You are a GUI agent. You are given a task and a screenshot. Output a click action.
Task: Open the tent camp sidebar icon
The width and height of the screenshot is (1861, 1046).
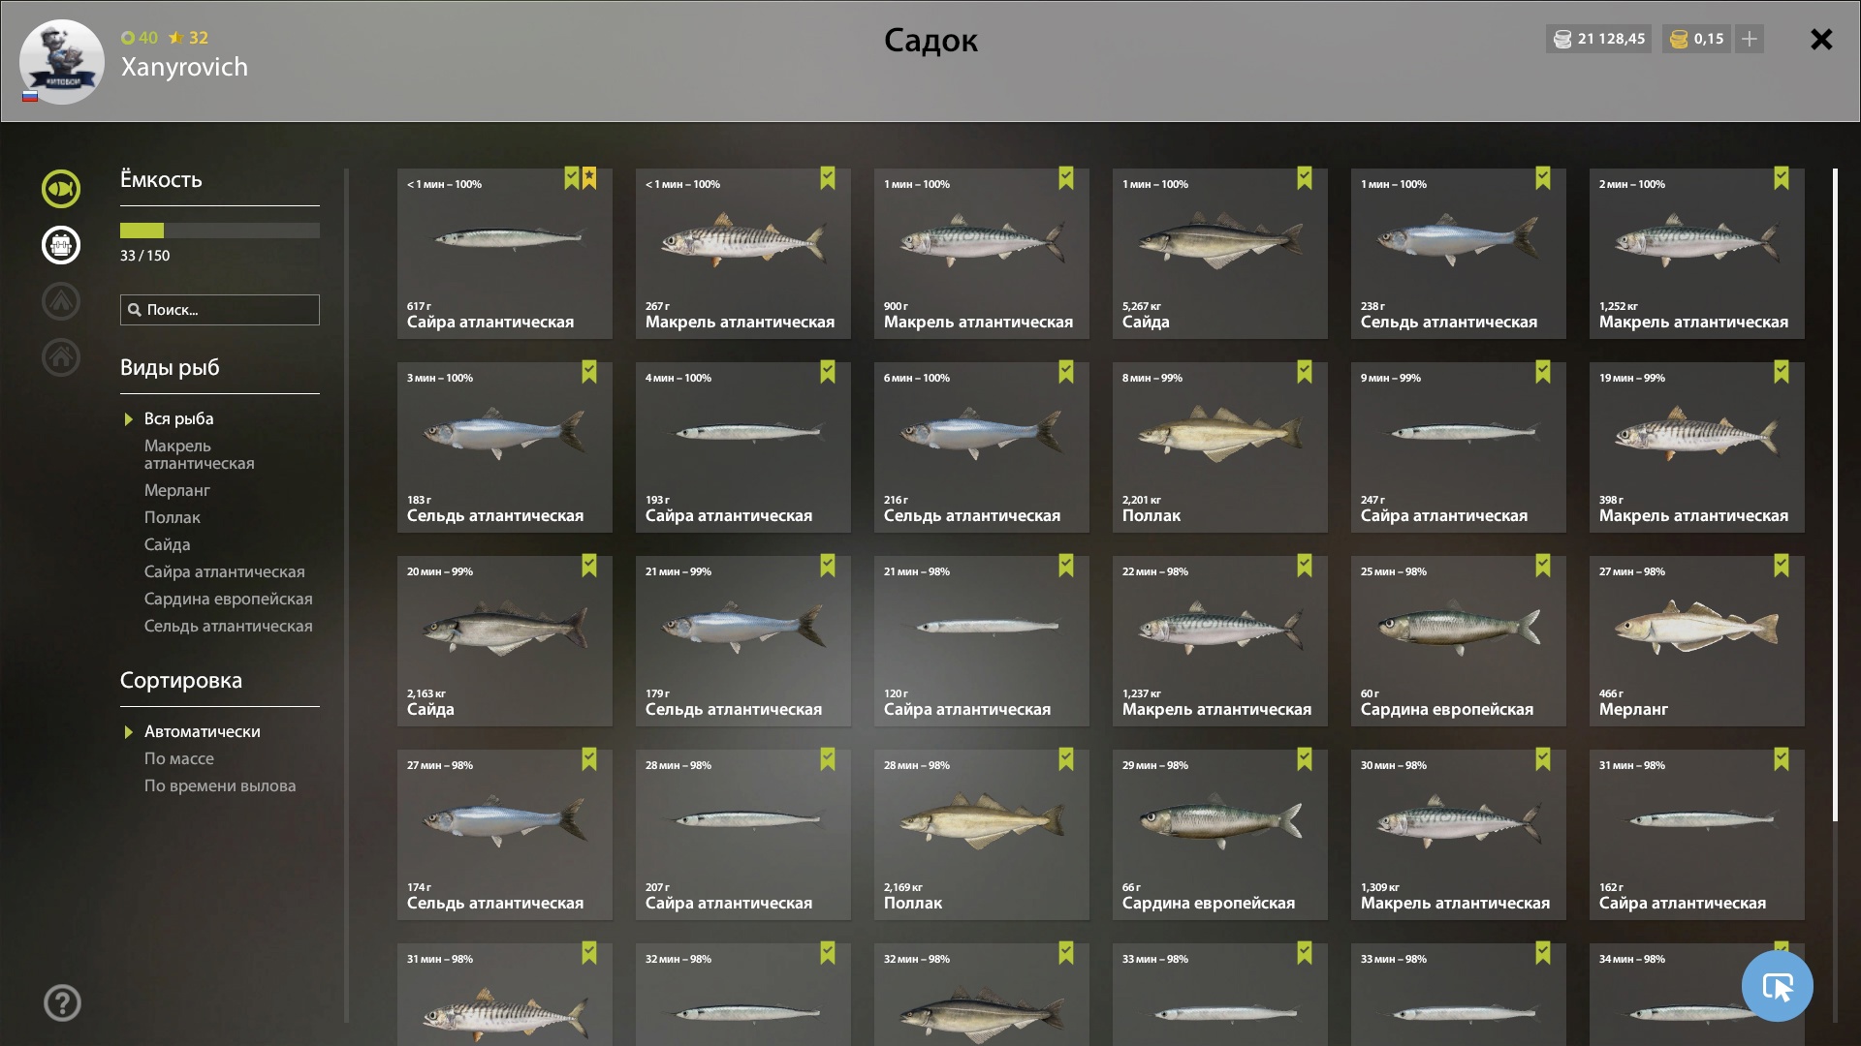coord(61,301)
